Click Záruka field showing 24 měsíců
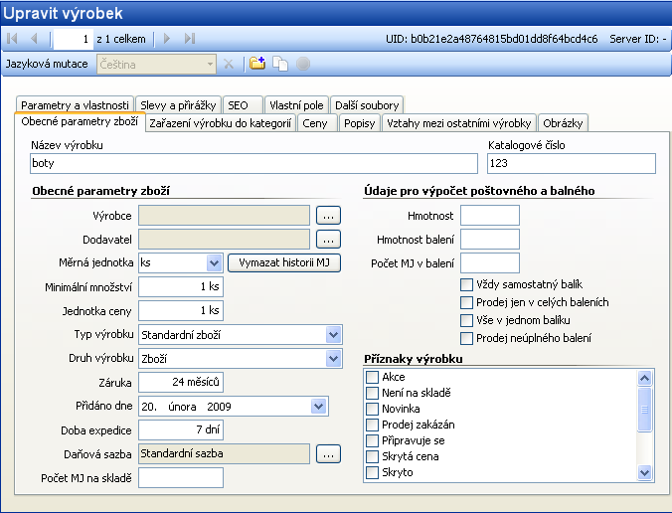This screenshot has width=672, height=513. pyautogui.click(x=181, y=383)
